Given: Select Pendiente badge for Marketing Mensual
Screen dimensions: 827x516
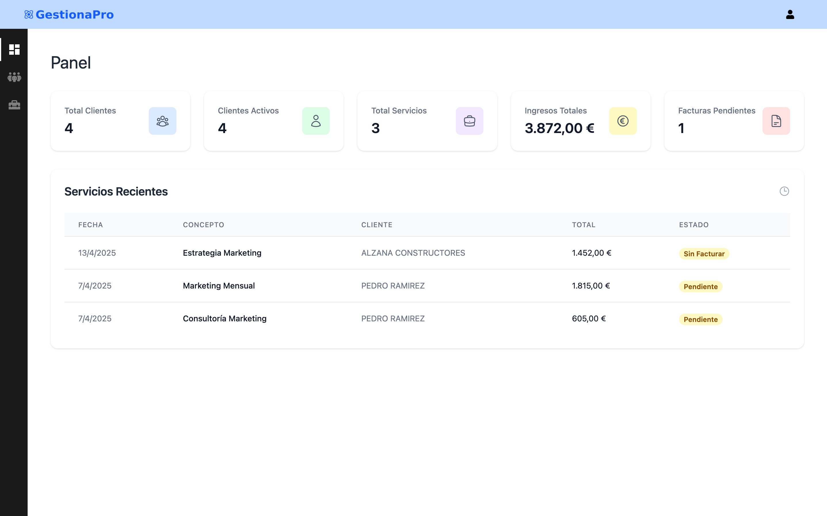Looking at the screenshot, I should [700, 286].
